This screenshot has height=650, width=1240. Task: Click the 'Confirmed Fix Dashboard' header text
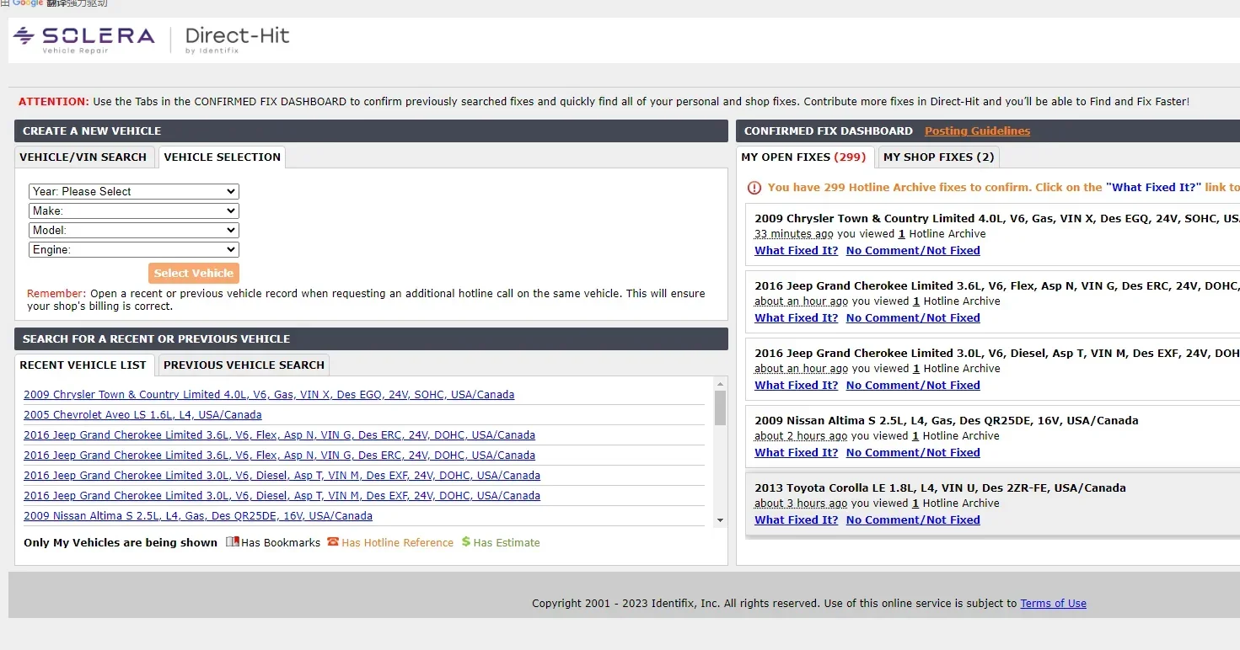pos(829,131)
